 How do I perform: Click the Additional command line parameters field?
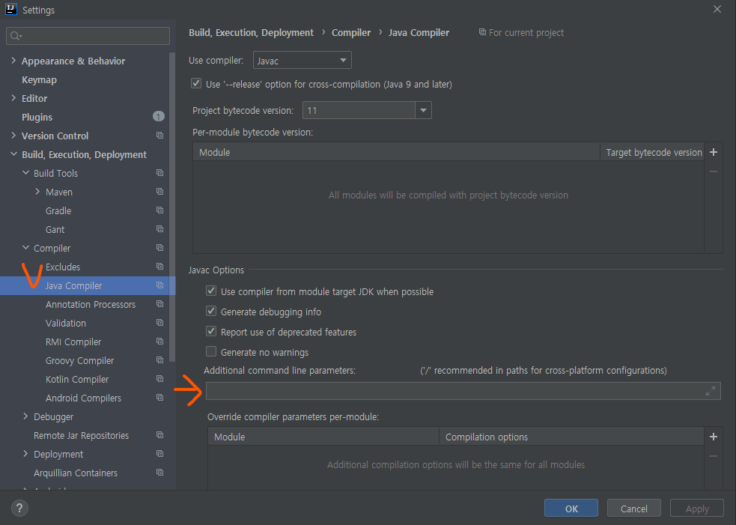coord(463,391)
